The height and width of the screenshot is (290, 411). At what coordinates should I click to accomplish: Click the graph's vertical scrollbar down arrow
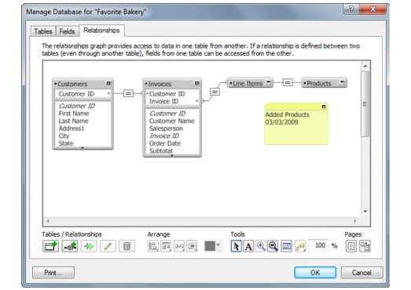click(365, 212)
